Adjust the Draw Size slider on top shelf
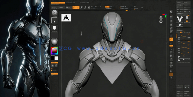The height and width of the screenshot is (97, 193). click(x=127, y=9)
